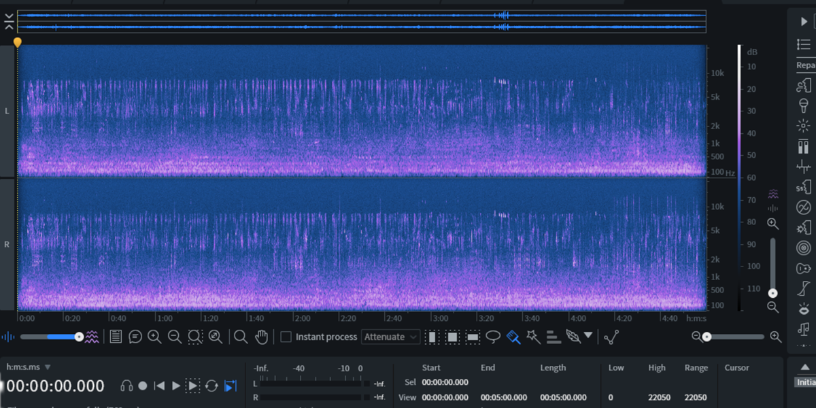
Task: Click the vertical zoom in magnifier above the slider
Action: coord(773,224)
